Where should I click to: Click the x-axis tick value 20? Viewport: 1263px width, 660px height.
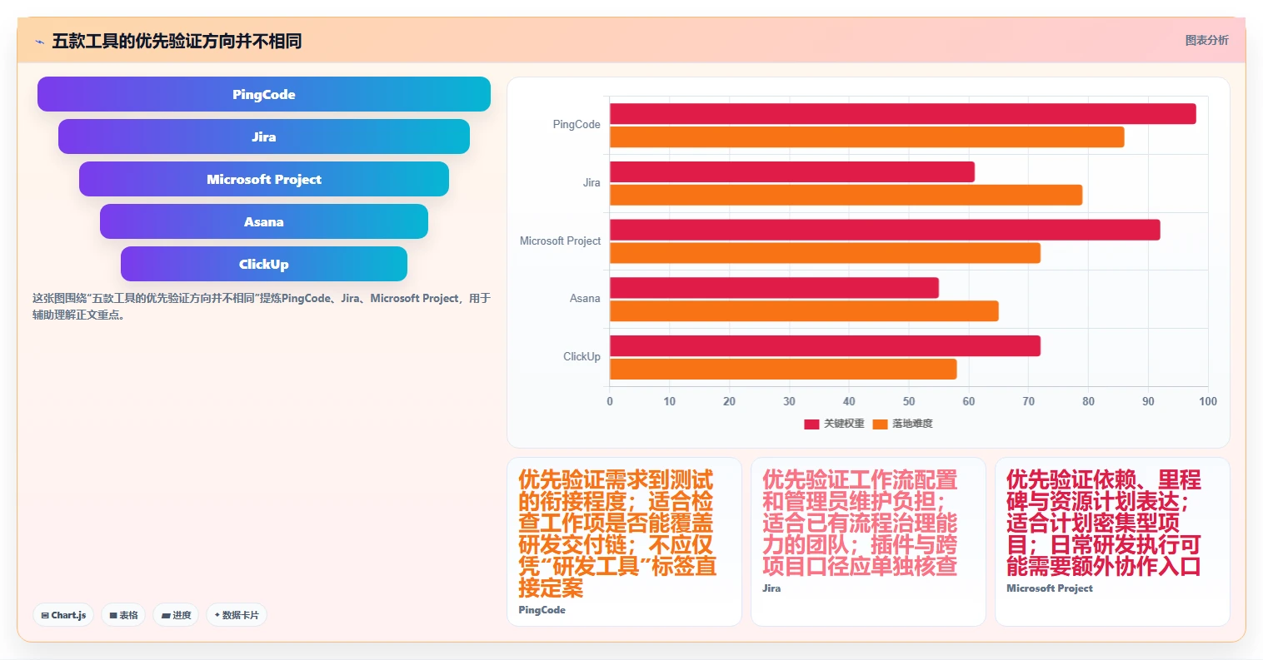coord(730,401)
